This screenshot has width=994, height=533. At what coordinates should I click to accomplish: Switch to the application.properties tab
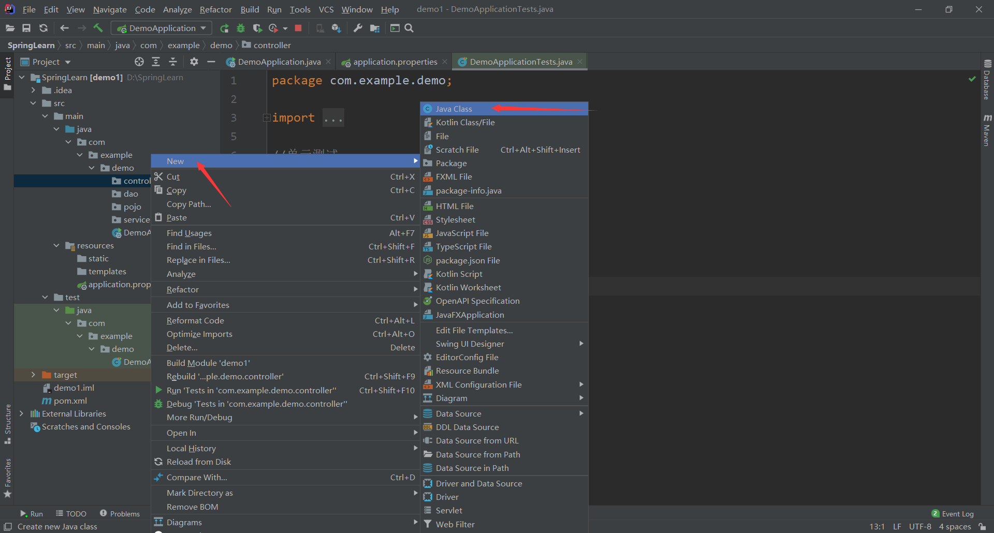tap(394, 62)
